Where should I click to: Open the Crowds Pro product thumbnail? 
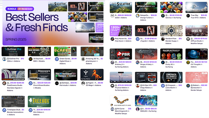click(x=197, y=31)
